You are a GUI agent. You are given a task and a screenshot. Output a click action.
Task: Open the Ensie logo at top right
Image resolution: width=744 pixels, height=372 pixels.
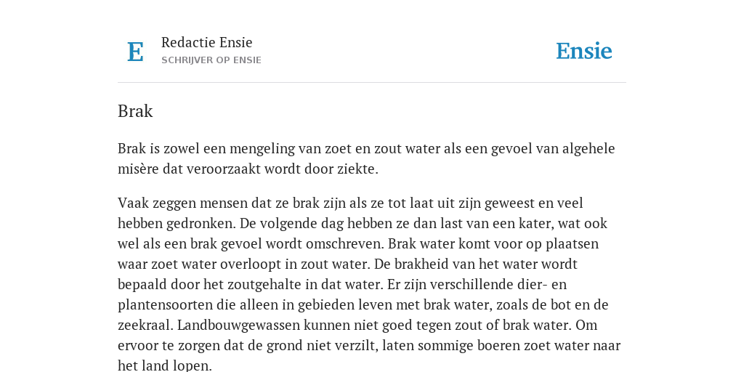pyautogui.click(x=583, y=52)
